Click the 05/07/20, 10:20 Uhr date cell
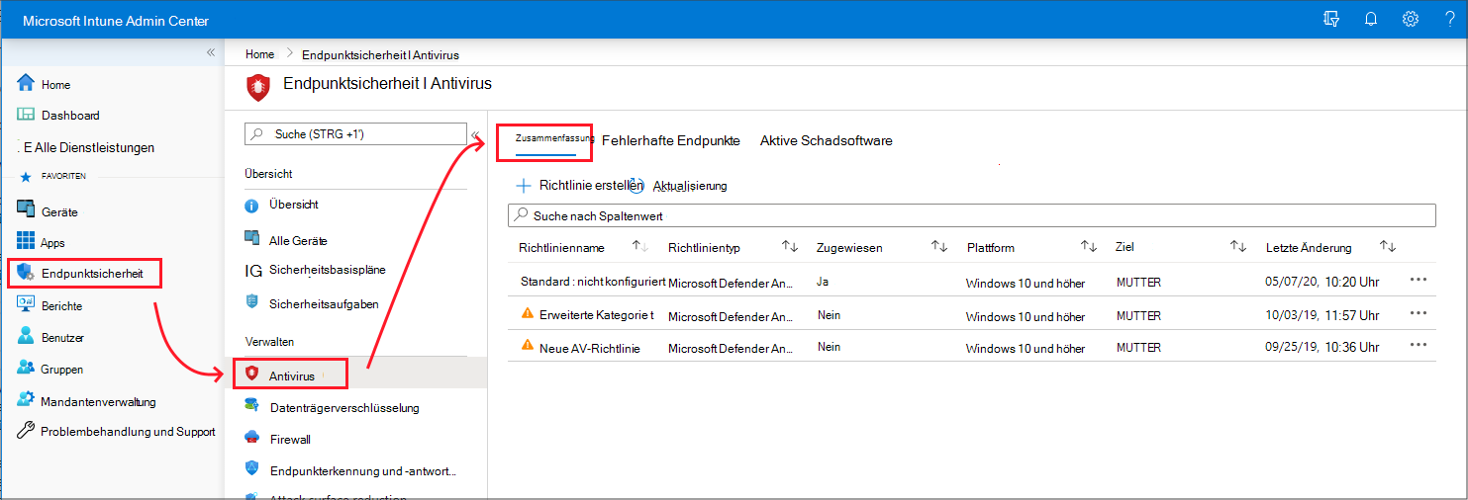 1322,282
